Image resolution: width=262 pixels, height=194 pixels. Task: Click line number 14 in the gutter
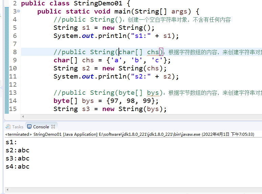[x=13, y=101]
